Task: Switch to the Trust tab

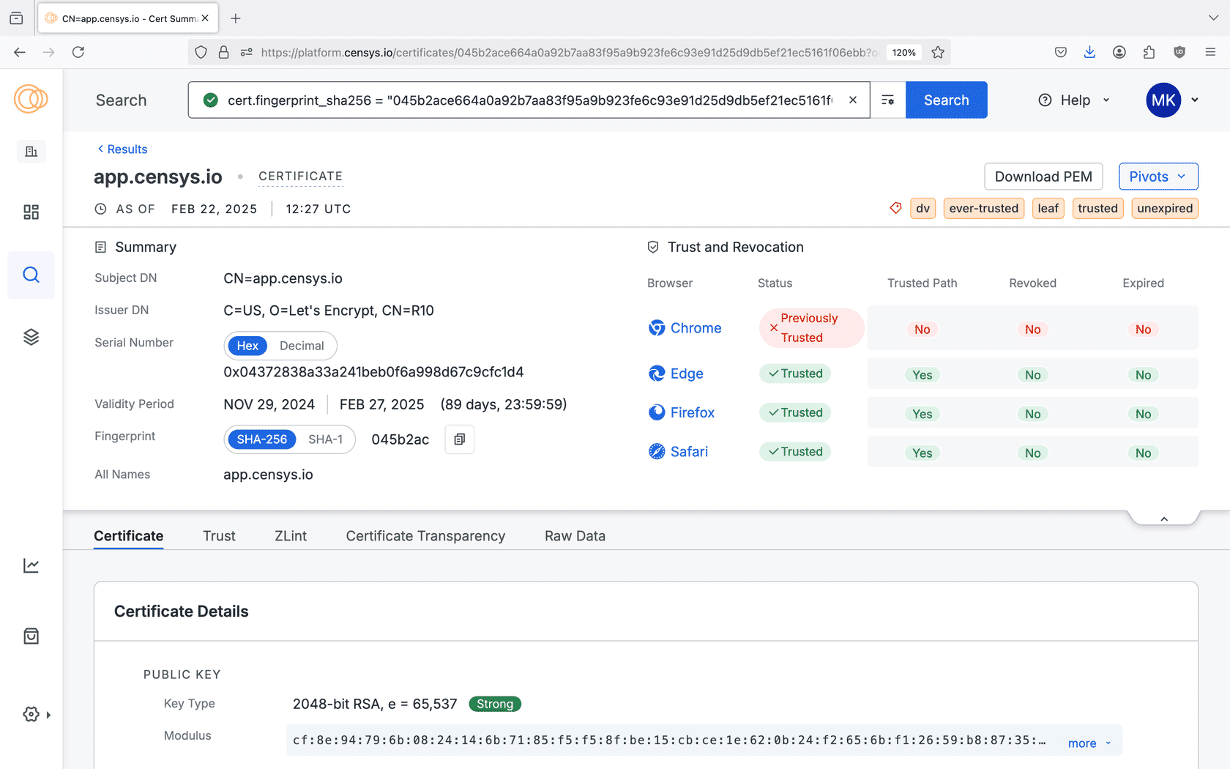Action: click(x=219, y=536)
